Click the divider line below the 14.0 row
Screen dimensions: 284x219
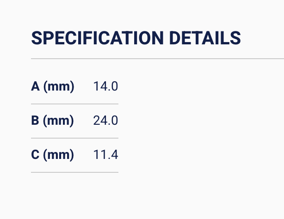click(74, 104)
